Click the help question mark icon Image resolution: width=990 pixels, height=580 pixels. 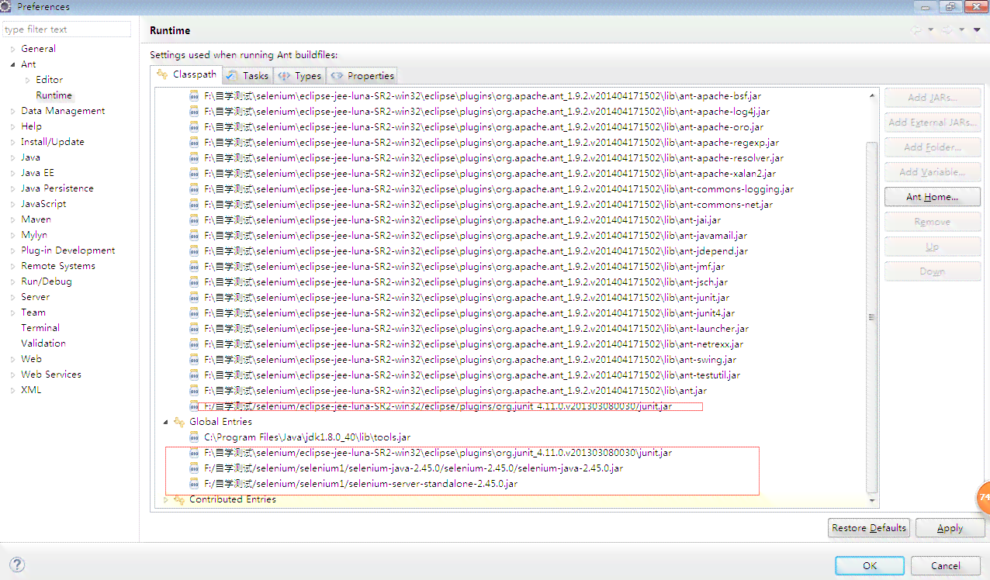(x=17, y=564)
